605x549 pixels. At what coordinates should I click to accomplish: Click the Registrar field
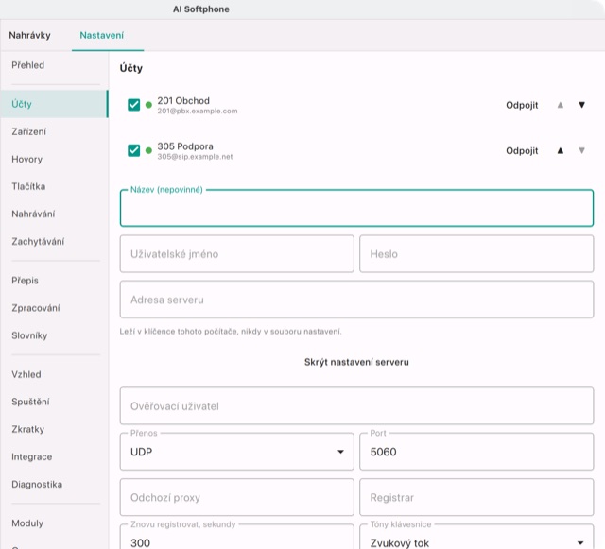[476, 497]
